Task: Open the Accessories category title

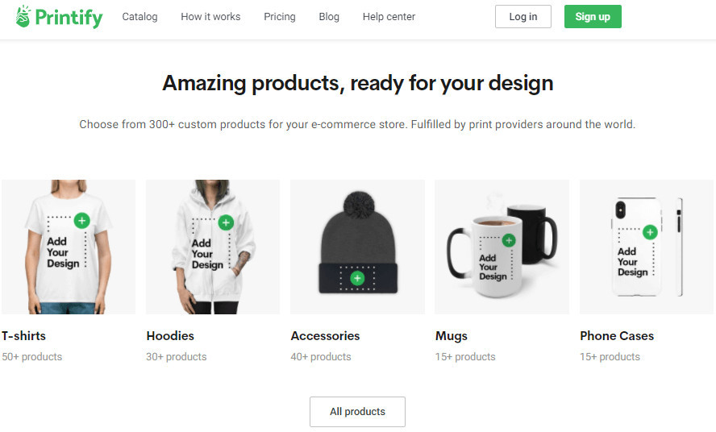Action: click(325, 335)
